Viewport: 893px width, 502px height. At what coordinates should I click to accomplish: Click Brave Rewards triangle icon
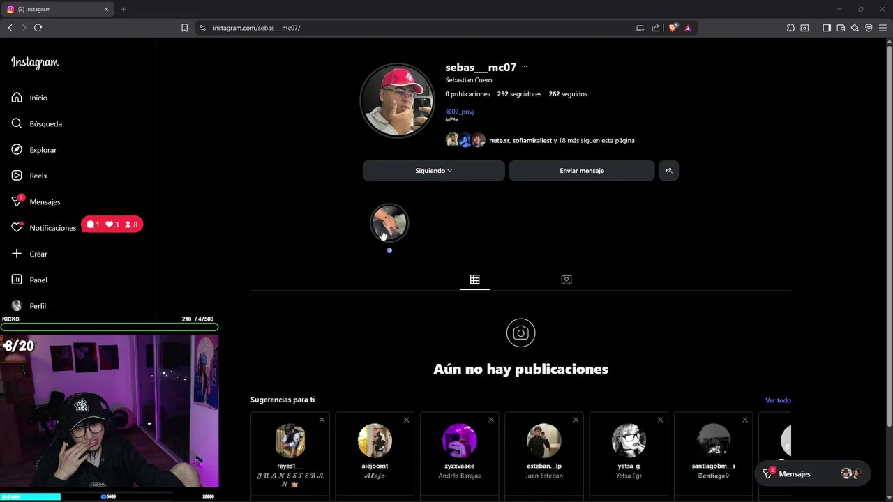coord(688,28)
